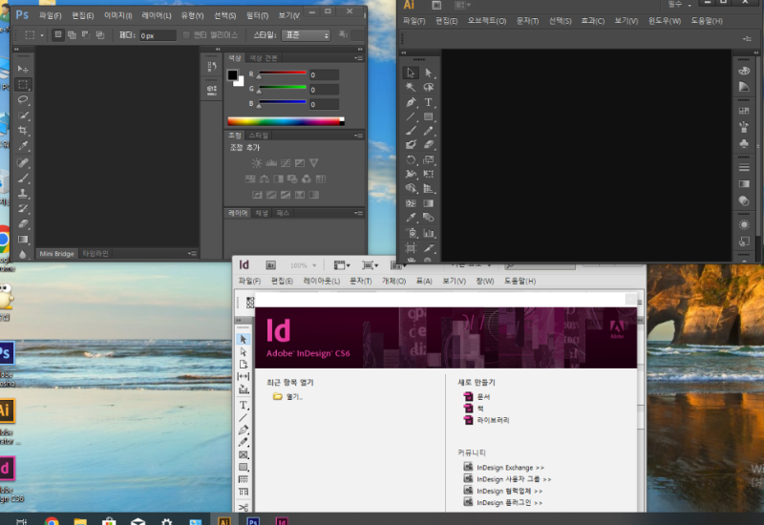Select Illustrator's Rotate tool
Viewport: 764px width, 525px height.
pos(411,159)
